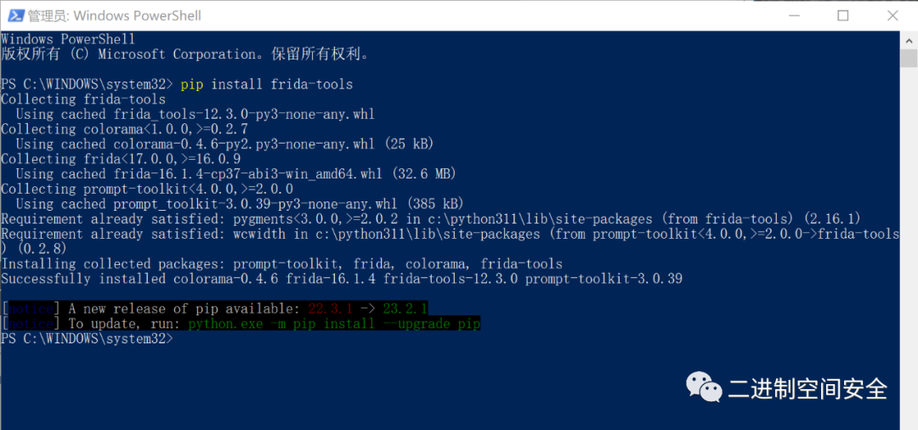
Task: Click the Microsoft Corporation copyright line
Action: pyautogui.click(x=185, y=54)
